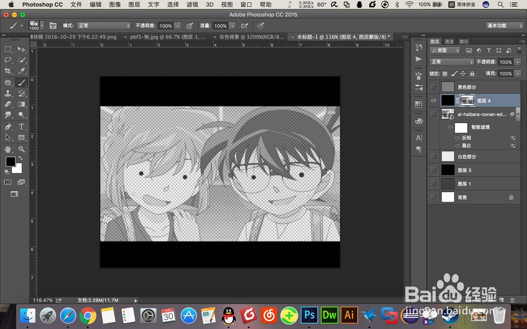This screenshot has width=527, height=329.
Task: Open the brush preset picker dropdown
Action: (x=42, y=25)
